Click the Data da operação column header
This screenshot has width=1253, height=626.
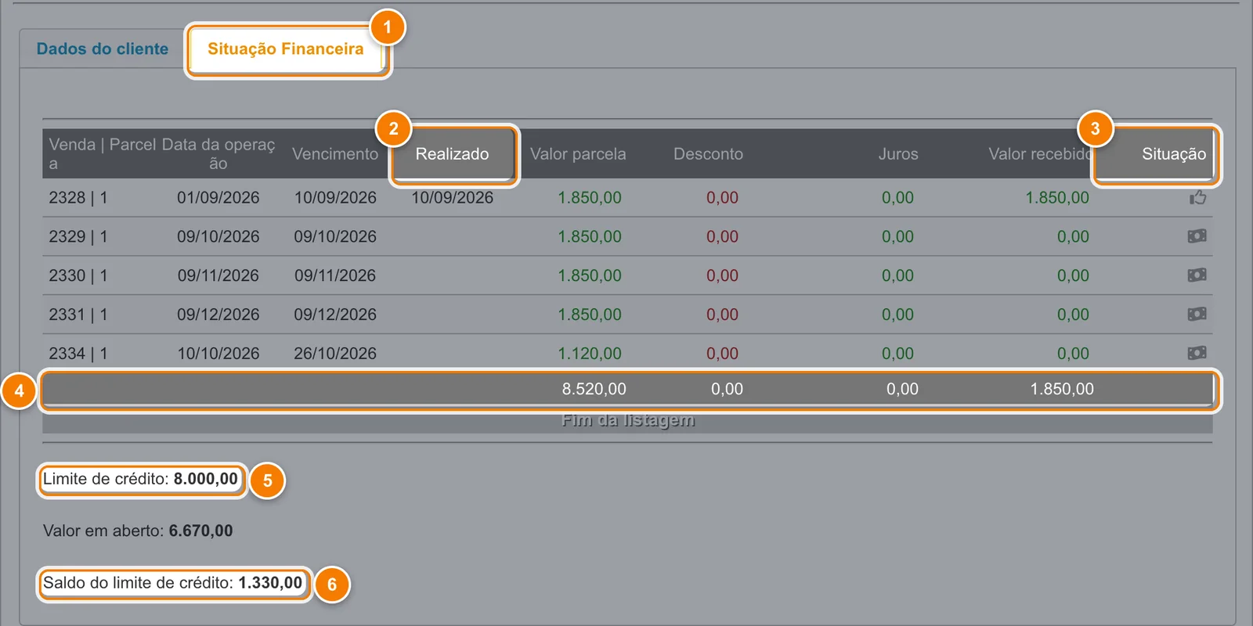tap(218, 154)
